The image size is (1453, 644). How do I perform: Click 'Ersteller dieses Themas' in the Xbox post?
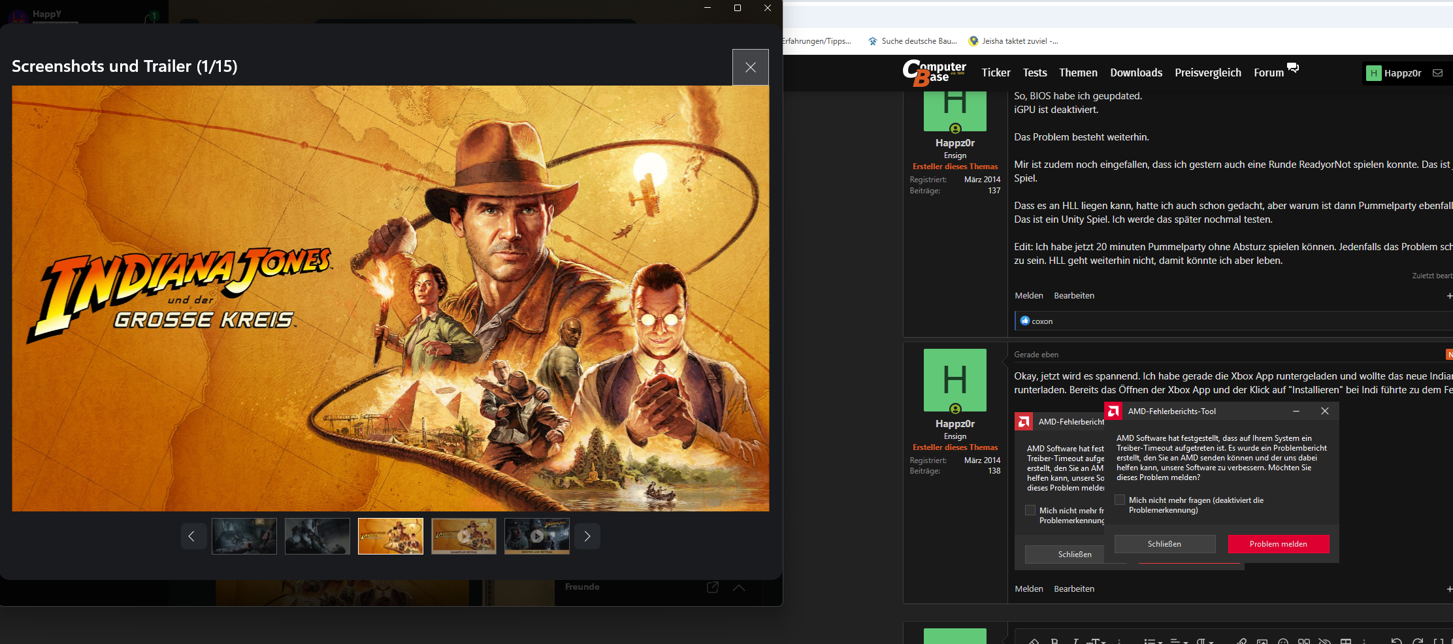point(955,447)
